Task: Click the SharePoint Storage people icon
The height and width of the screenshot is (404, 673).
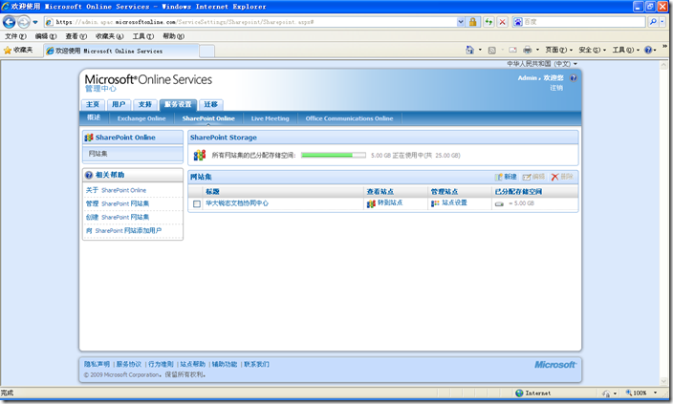Action: pyautogui.click(x=200, y=155)
